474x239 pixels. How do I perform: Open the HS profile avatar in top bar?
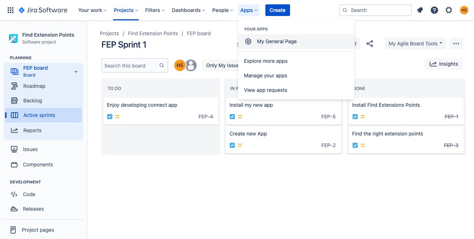click(464, 10)
